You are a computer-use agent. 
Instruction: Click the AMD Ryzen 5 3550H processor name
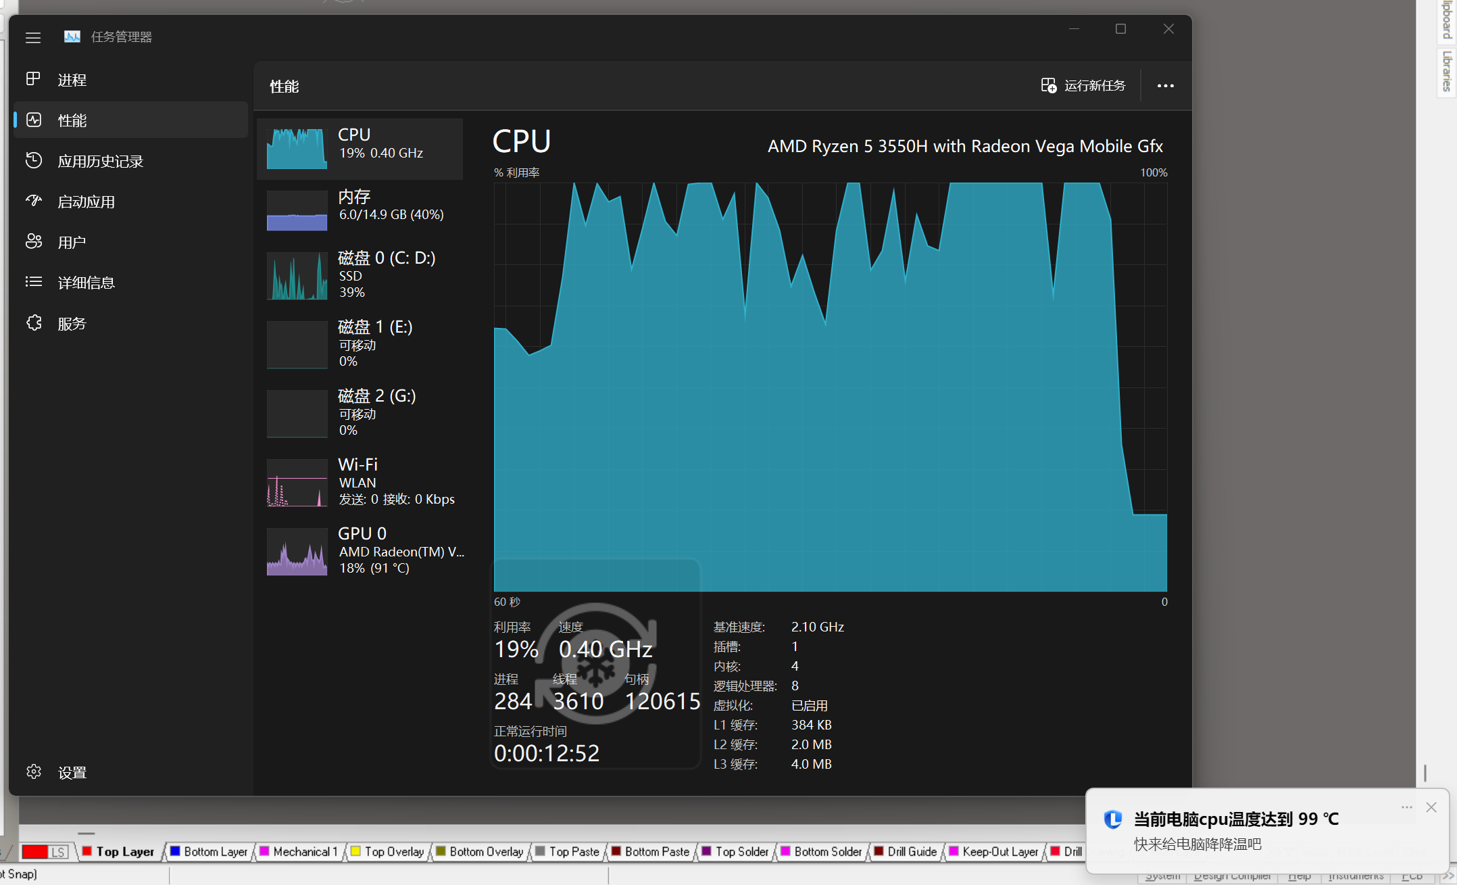[x=965, y=146]
